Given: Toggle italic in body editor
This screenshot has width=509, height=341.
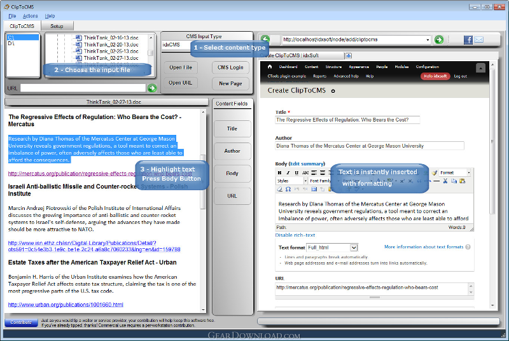Looking at the screenshot, I should coord(288,172).
